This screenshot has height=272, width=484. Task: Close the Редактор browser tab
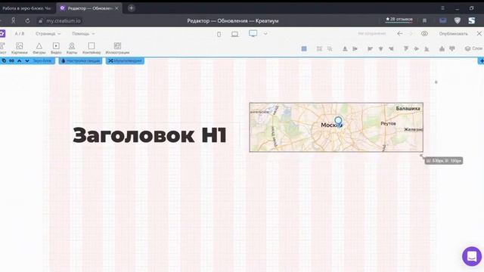(x=116, y=8)
